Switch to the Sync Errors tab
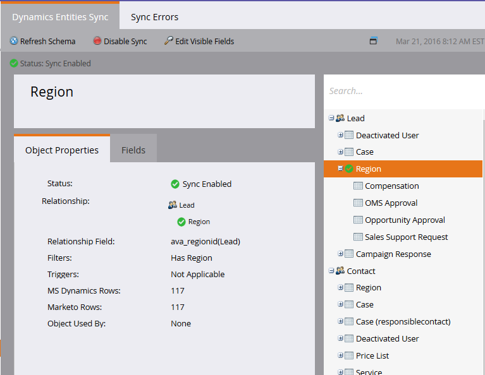 click(x=154, y=17)
